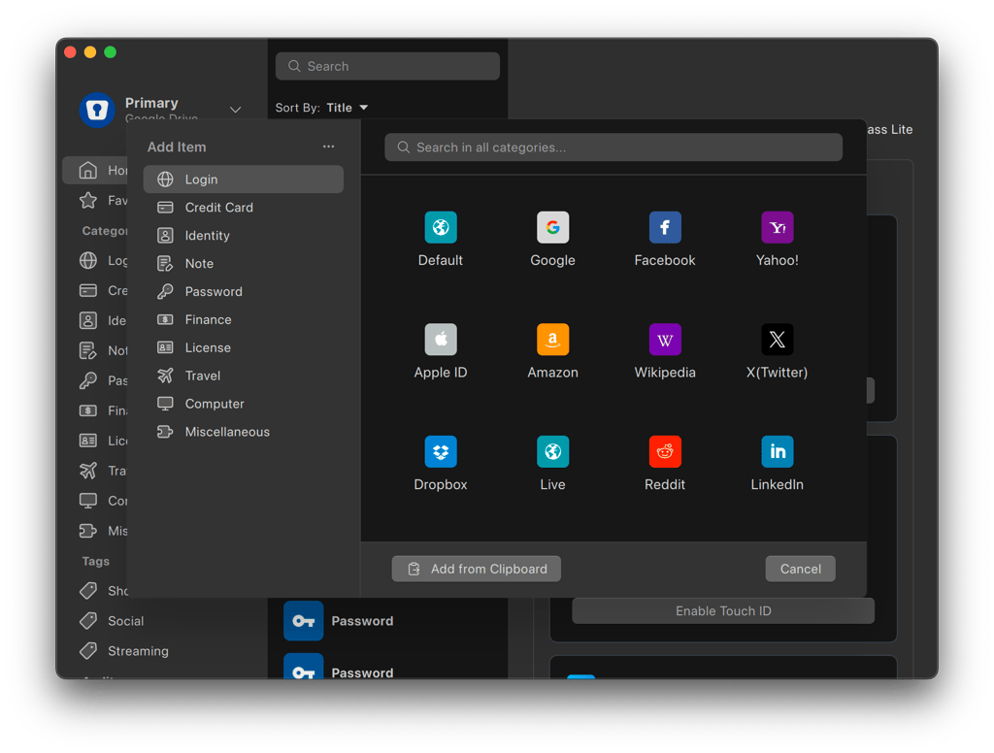994x753 pixels.
Task: Select the LinkedIn login template
Action: click(x=778, y=451)
